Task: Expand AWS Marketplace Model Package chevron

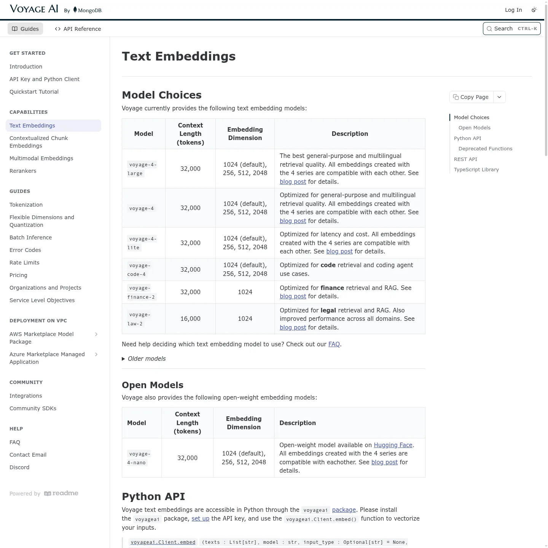Action: click(x=96, y=334)
